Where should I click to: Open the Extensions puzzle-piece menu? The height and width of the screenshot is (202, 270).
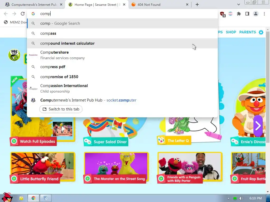[239, 14]
